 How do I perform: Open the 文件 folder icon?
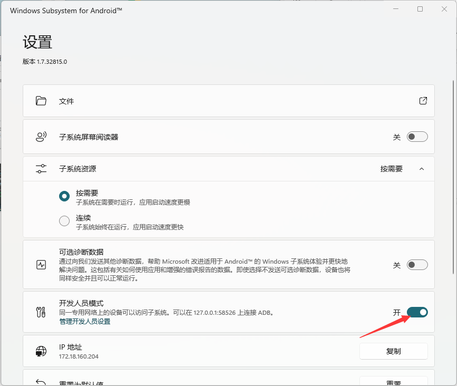point(41,101)
